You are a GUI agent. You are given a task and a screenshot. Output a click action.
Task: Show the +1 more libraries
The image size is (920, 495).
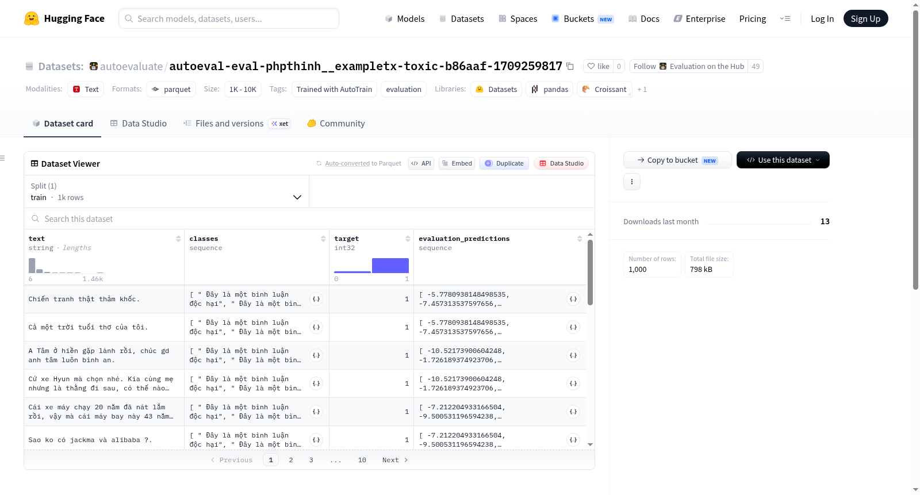click(642, 89)
